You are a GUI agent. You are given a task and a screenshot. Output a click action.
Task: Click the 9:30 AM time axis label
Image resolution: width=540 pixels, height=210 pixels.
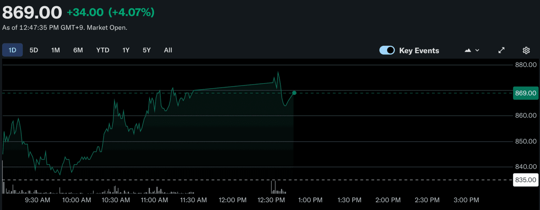click(38, 200)
